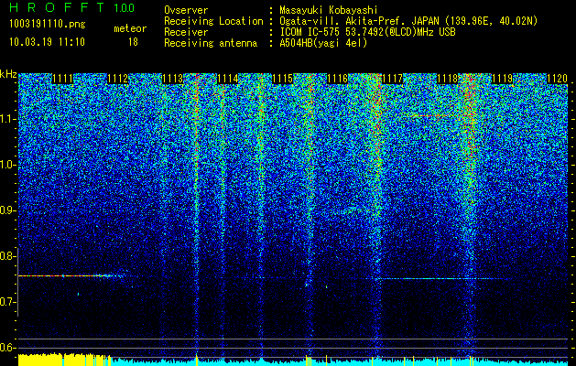Click the 0.6 kHz axis label
The height and width of the screenshot is (366, 576).
point(7,348)
